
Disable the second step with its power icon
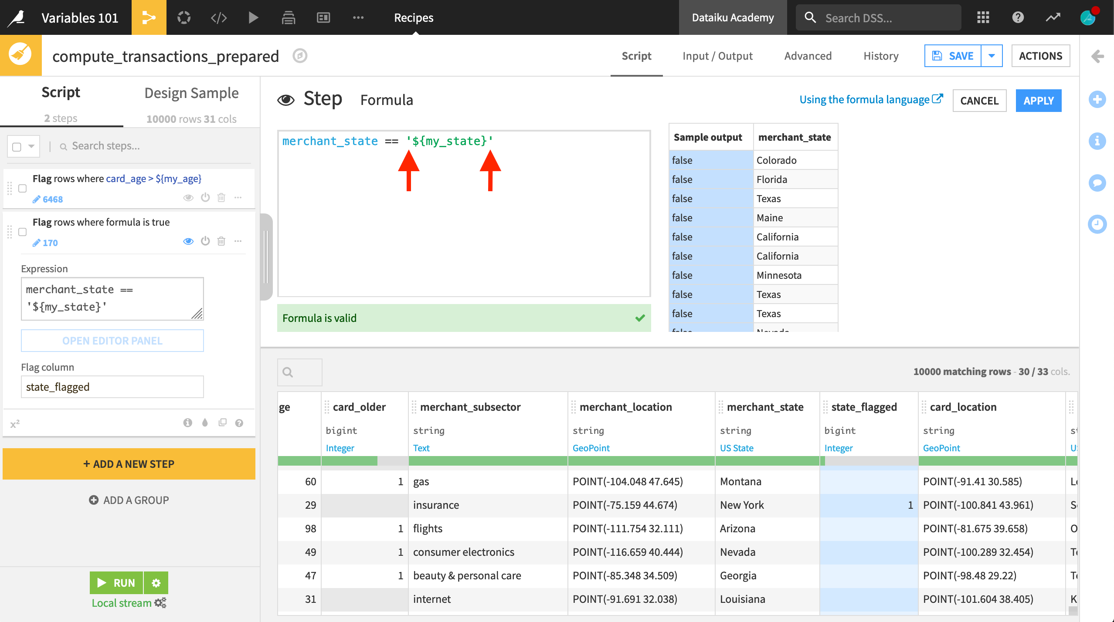coord(205,241)
